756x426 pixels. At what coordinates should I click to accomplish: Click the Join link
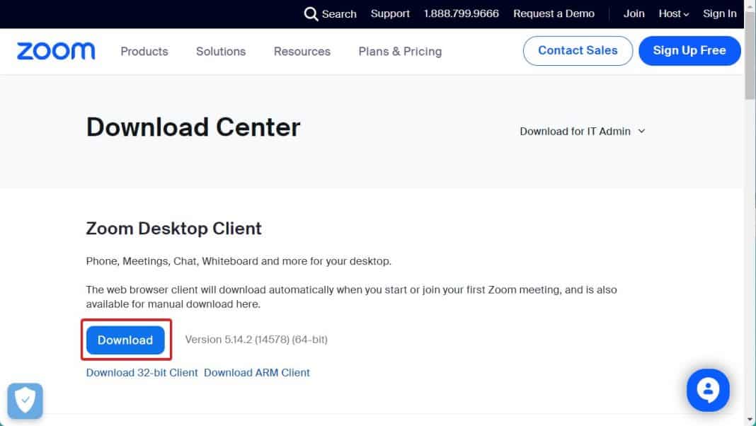(x=634, y=13)
